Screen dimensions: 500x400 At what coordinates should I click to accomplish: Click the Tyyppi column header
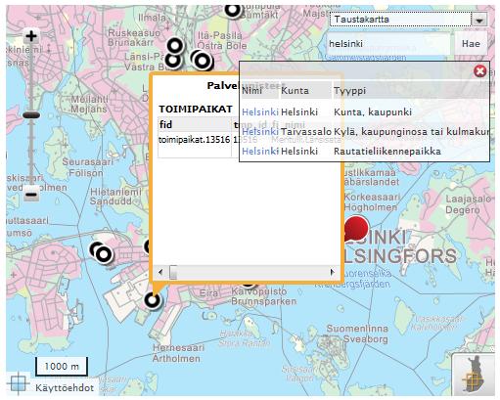tap(410, 91)
